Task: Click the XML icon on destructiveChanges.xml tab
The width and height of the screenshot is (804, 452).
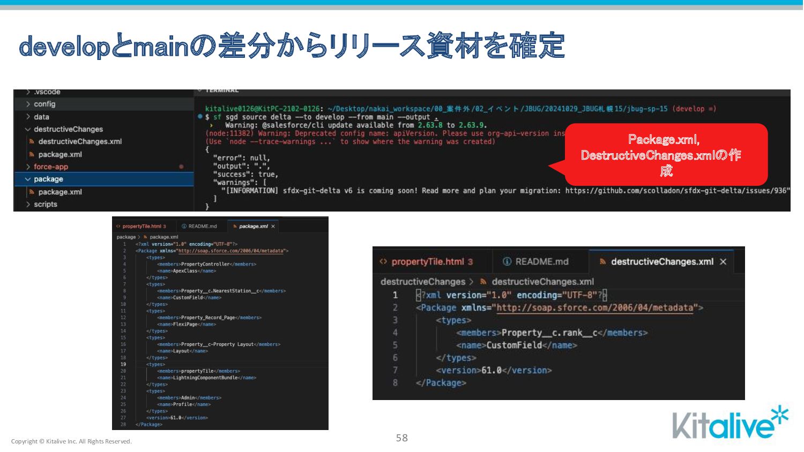Action: (603, 262)
